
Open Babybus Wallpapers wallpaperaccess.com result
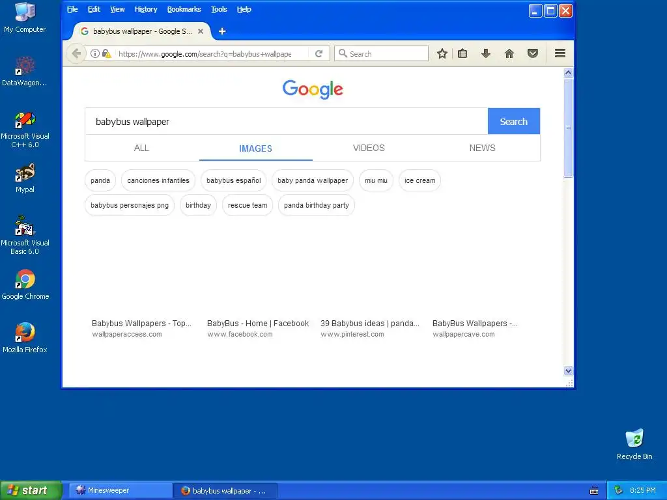(x=141, y=324)
